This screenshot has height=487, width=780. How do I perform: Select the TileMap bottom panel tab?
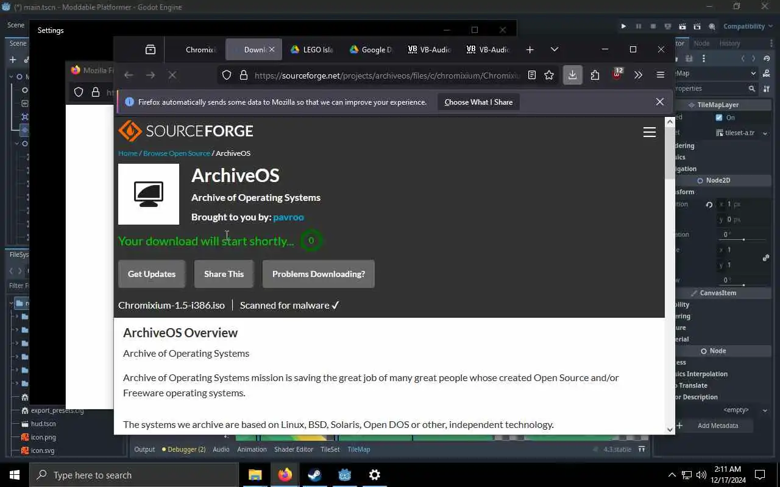(x=358, y=449)
